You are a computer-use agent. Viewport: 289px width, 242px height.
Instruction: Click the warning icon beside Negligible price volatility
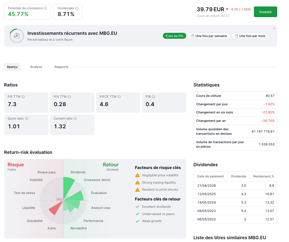[x=138, y=175]
